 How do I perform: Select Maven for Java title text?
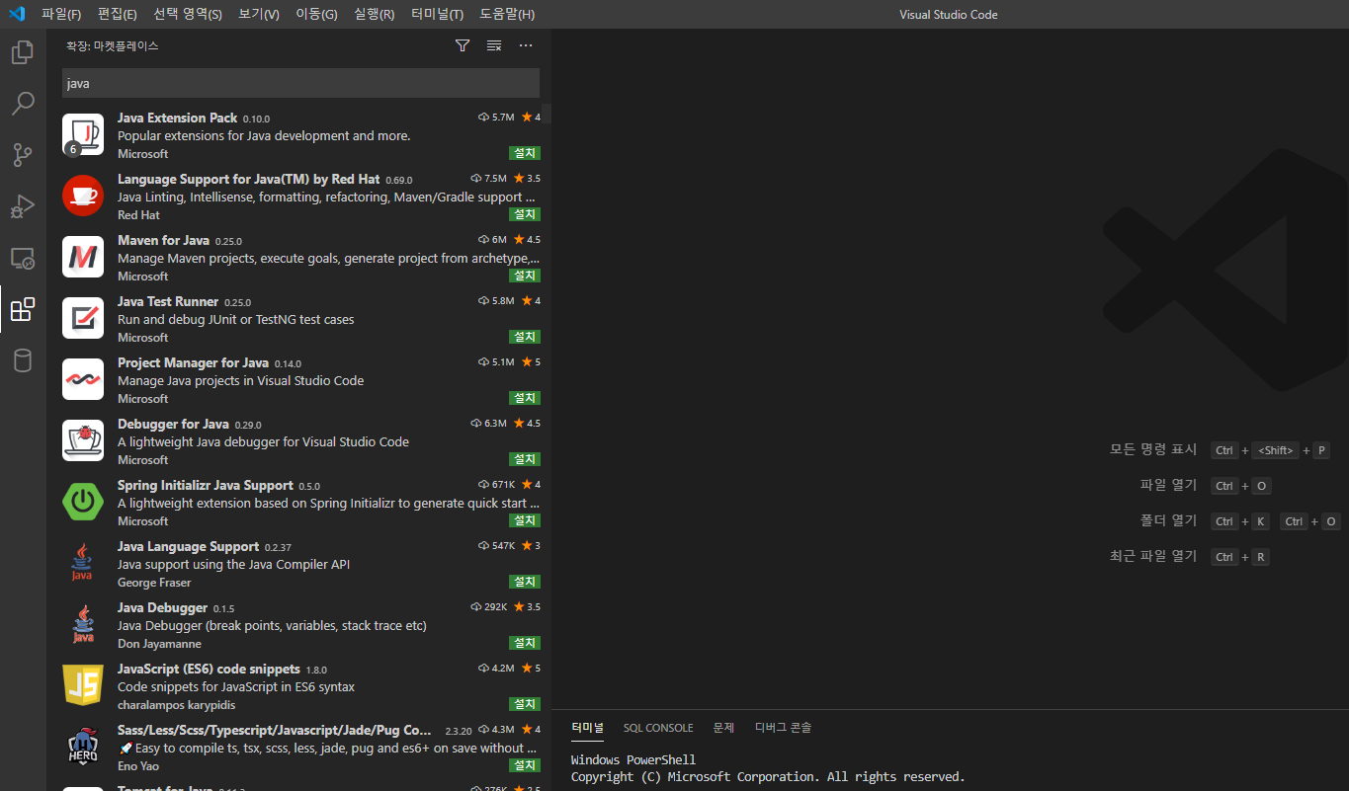[x=163, y=240]
